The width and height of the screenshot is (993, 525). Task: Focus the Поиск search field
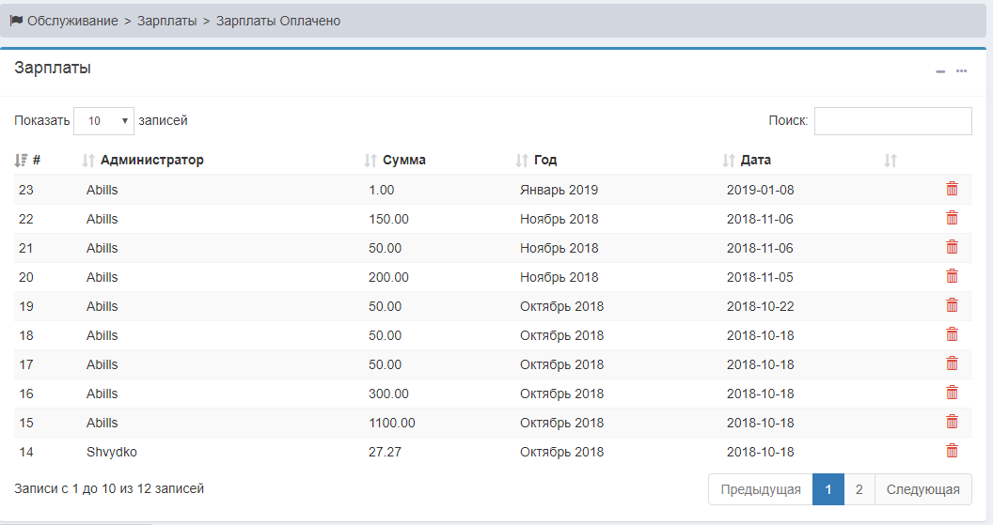pyautogui.click(x=892, y=121)
